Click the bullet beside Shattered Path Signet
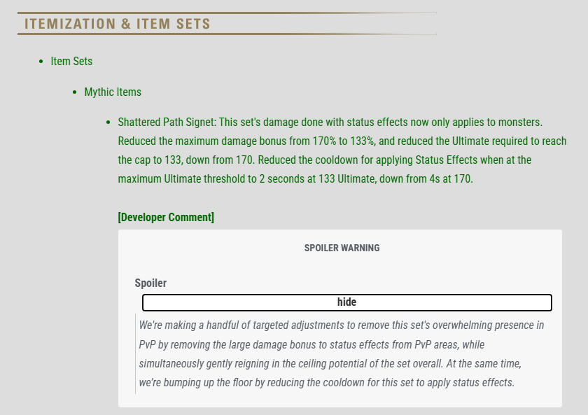588x415 pixels. coord(108,122)
